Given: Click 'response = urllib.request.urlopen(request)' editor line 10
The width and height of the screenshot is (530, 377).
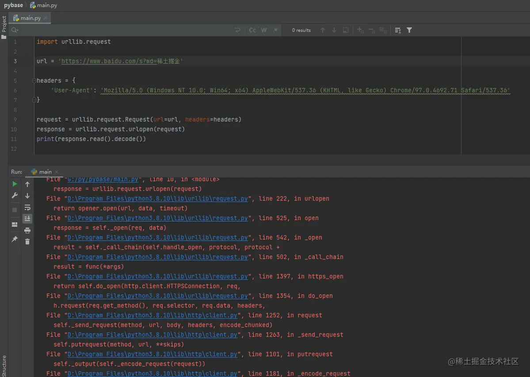Looking at the screenshot, I should pos(111,129).
